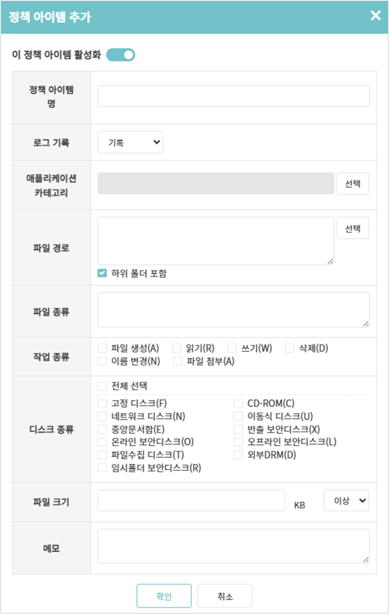The height and width of the screenshot is (614, 389).
Task: Click the 정책 아이템 명 input field
Action: coord(234,96)
